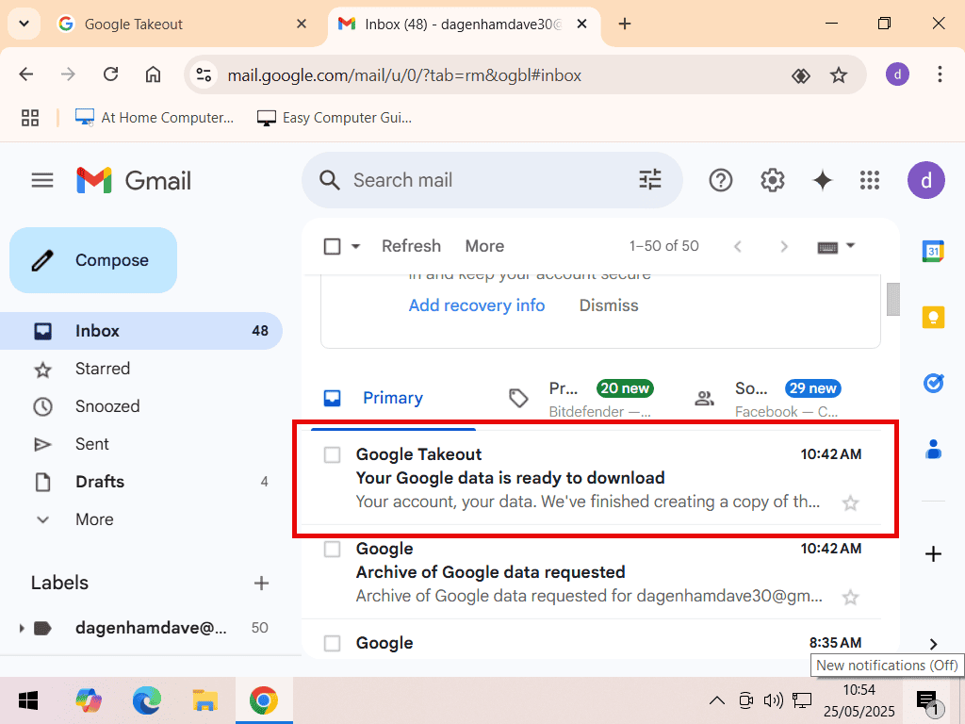Open the Google apps grid icon
Viewport: 965px width, 724px height.
869,180
